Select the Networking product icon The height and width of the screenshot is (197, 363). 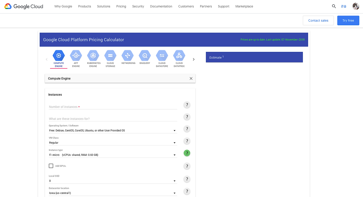[x=128, y=56]
